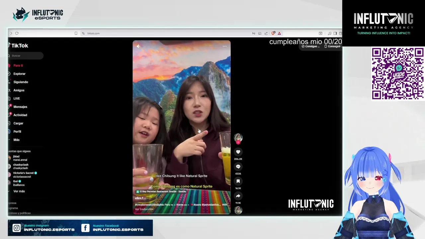
Task: Click the Buscar search field
Action: click(26, 56)
